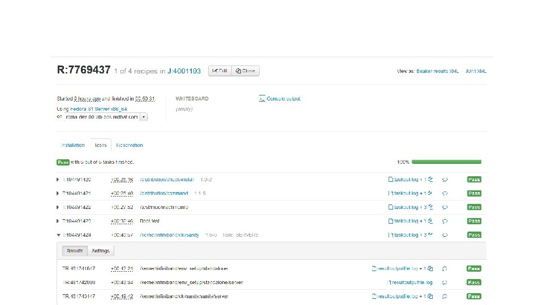This screenshot has width=543, height=305.
Task: Click Pass status badge for T:104491420
Action: (x=474, y=180)
